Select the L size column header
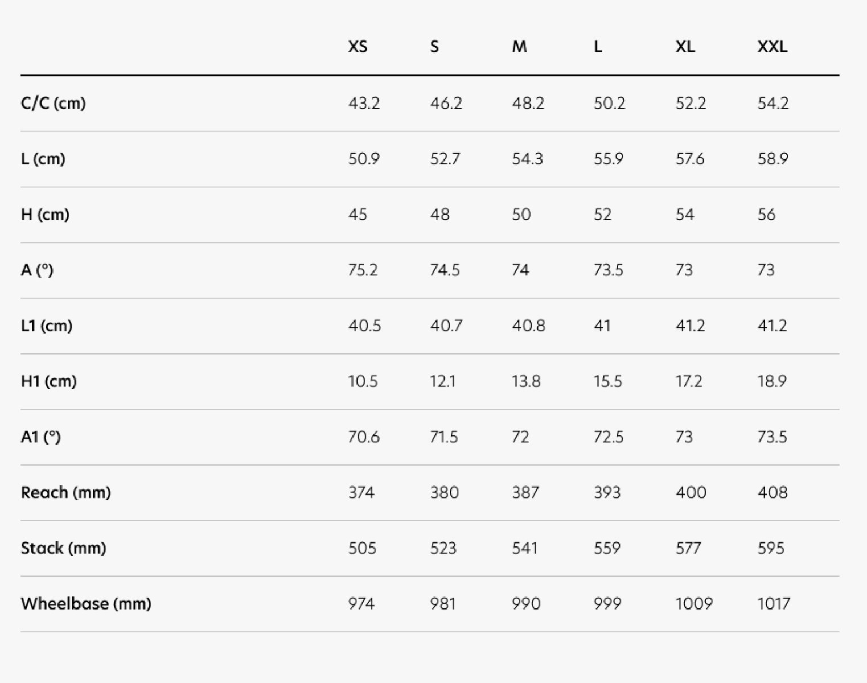Image resolution: width=867 pixels, height=683 pixels. pyautogui.click(x=598, y=47)
